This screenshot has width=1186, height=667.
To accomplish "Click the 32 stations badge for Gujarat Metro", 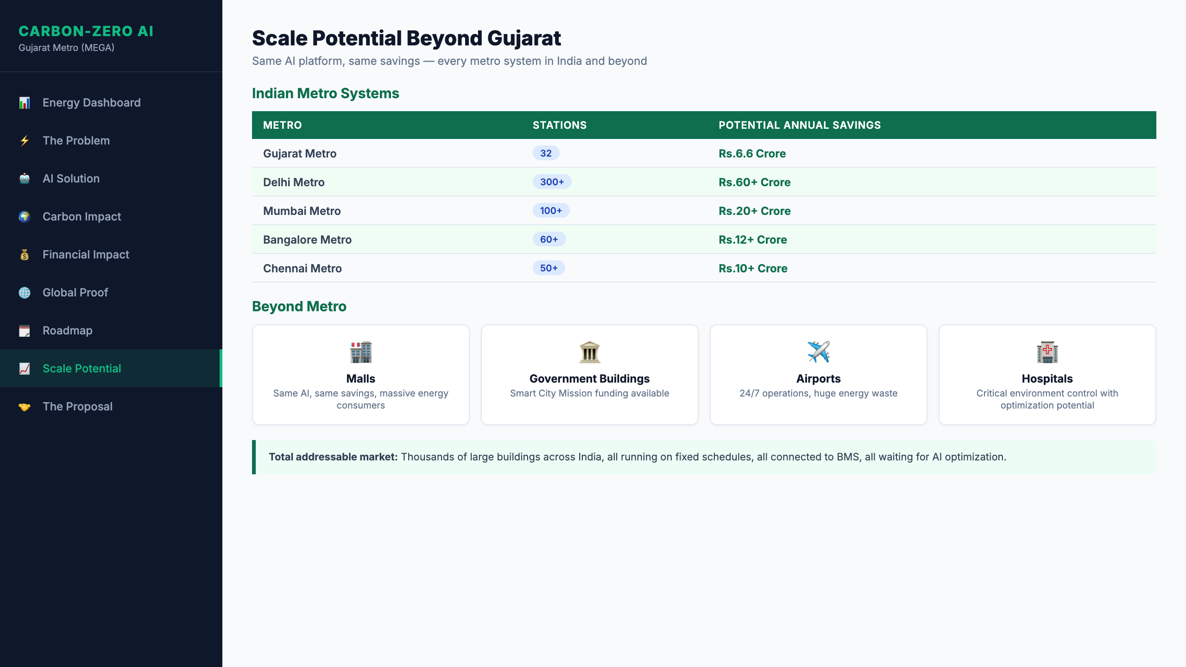I will (x=545, y=153).
